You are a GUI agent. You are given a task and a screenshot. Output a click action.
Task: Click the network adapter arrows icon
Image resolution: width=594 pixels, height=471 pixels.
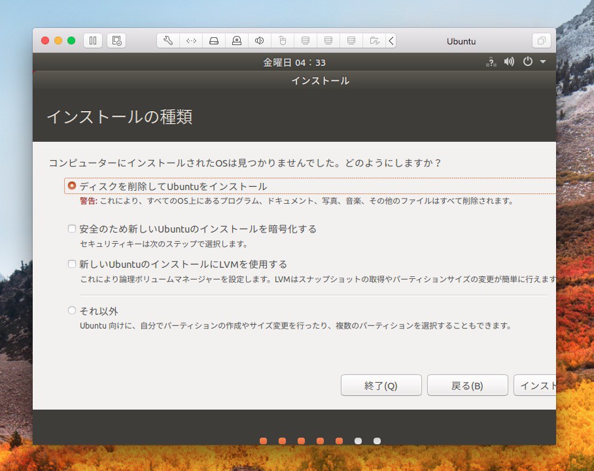point(191,41)
